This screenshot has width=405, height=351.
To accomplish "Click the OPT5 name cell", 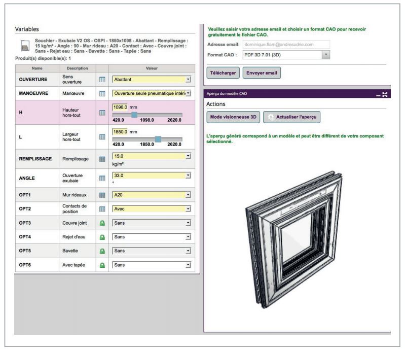I will tap(37, 251).
